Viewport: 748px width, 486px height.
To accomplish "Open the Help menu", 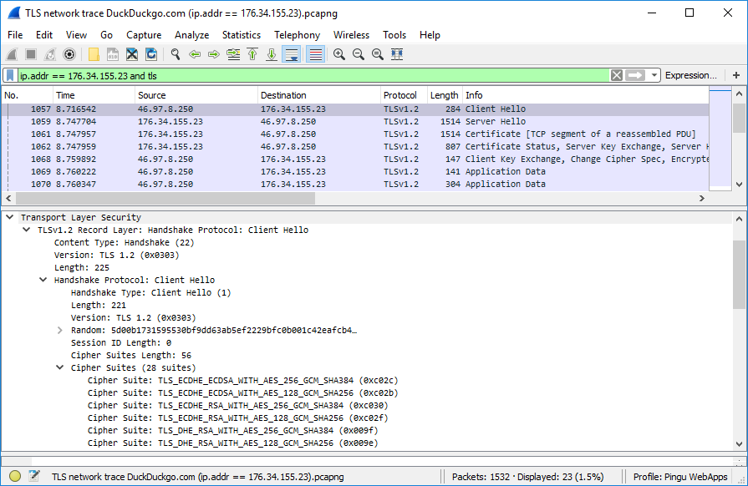I will [x=430, y=35].
